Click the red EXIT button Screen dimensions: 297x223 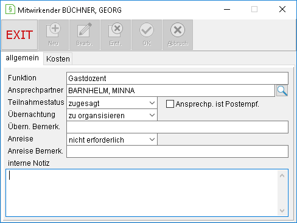click(x=19, y=35)
